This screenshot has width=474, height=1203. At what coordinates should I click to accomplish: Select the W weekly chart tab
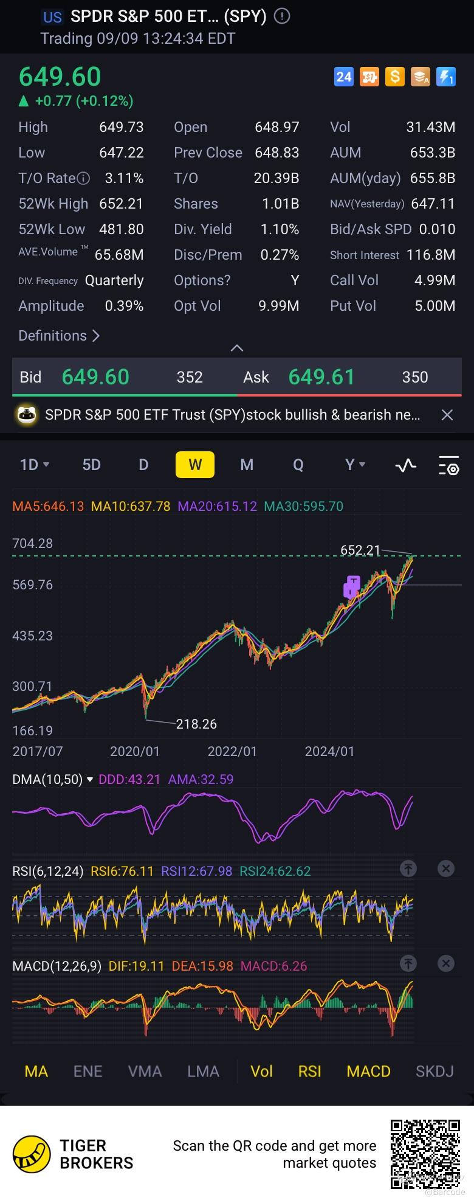pos(195,465)
